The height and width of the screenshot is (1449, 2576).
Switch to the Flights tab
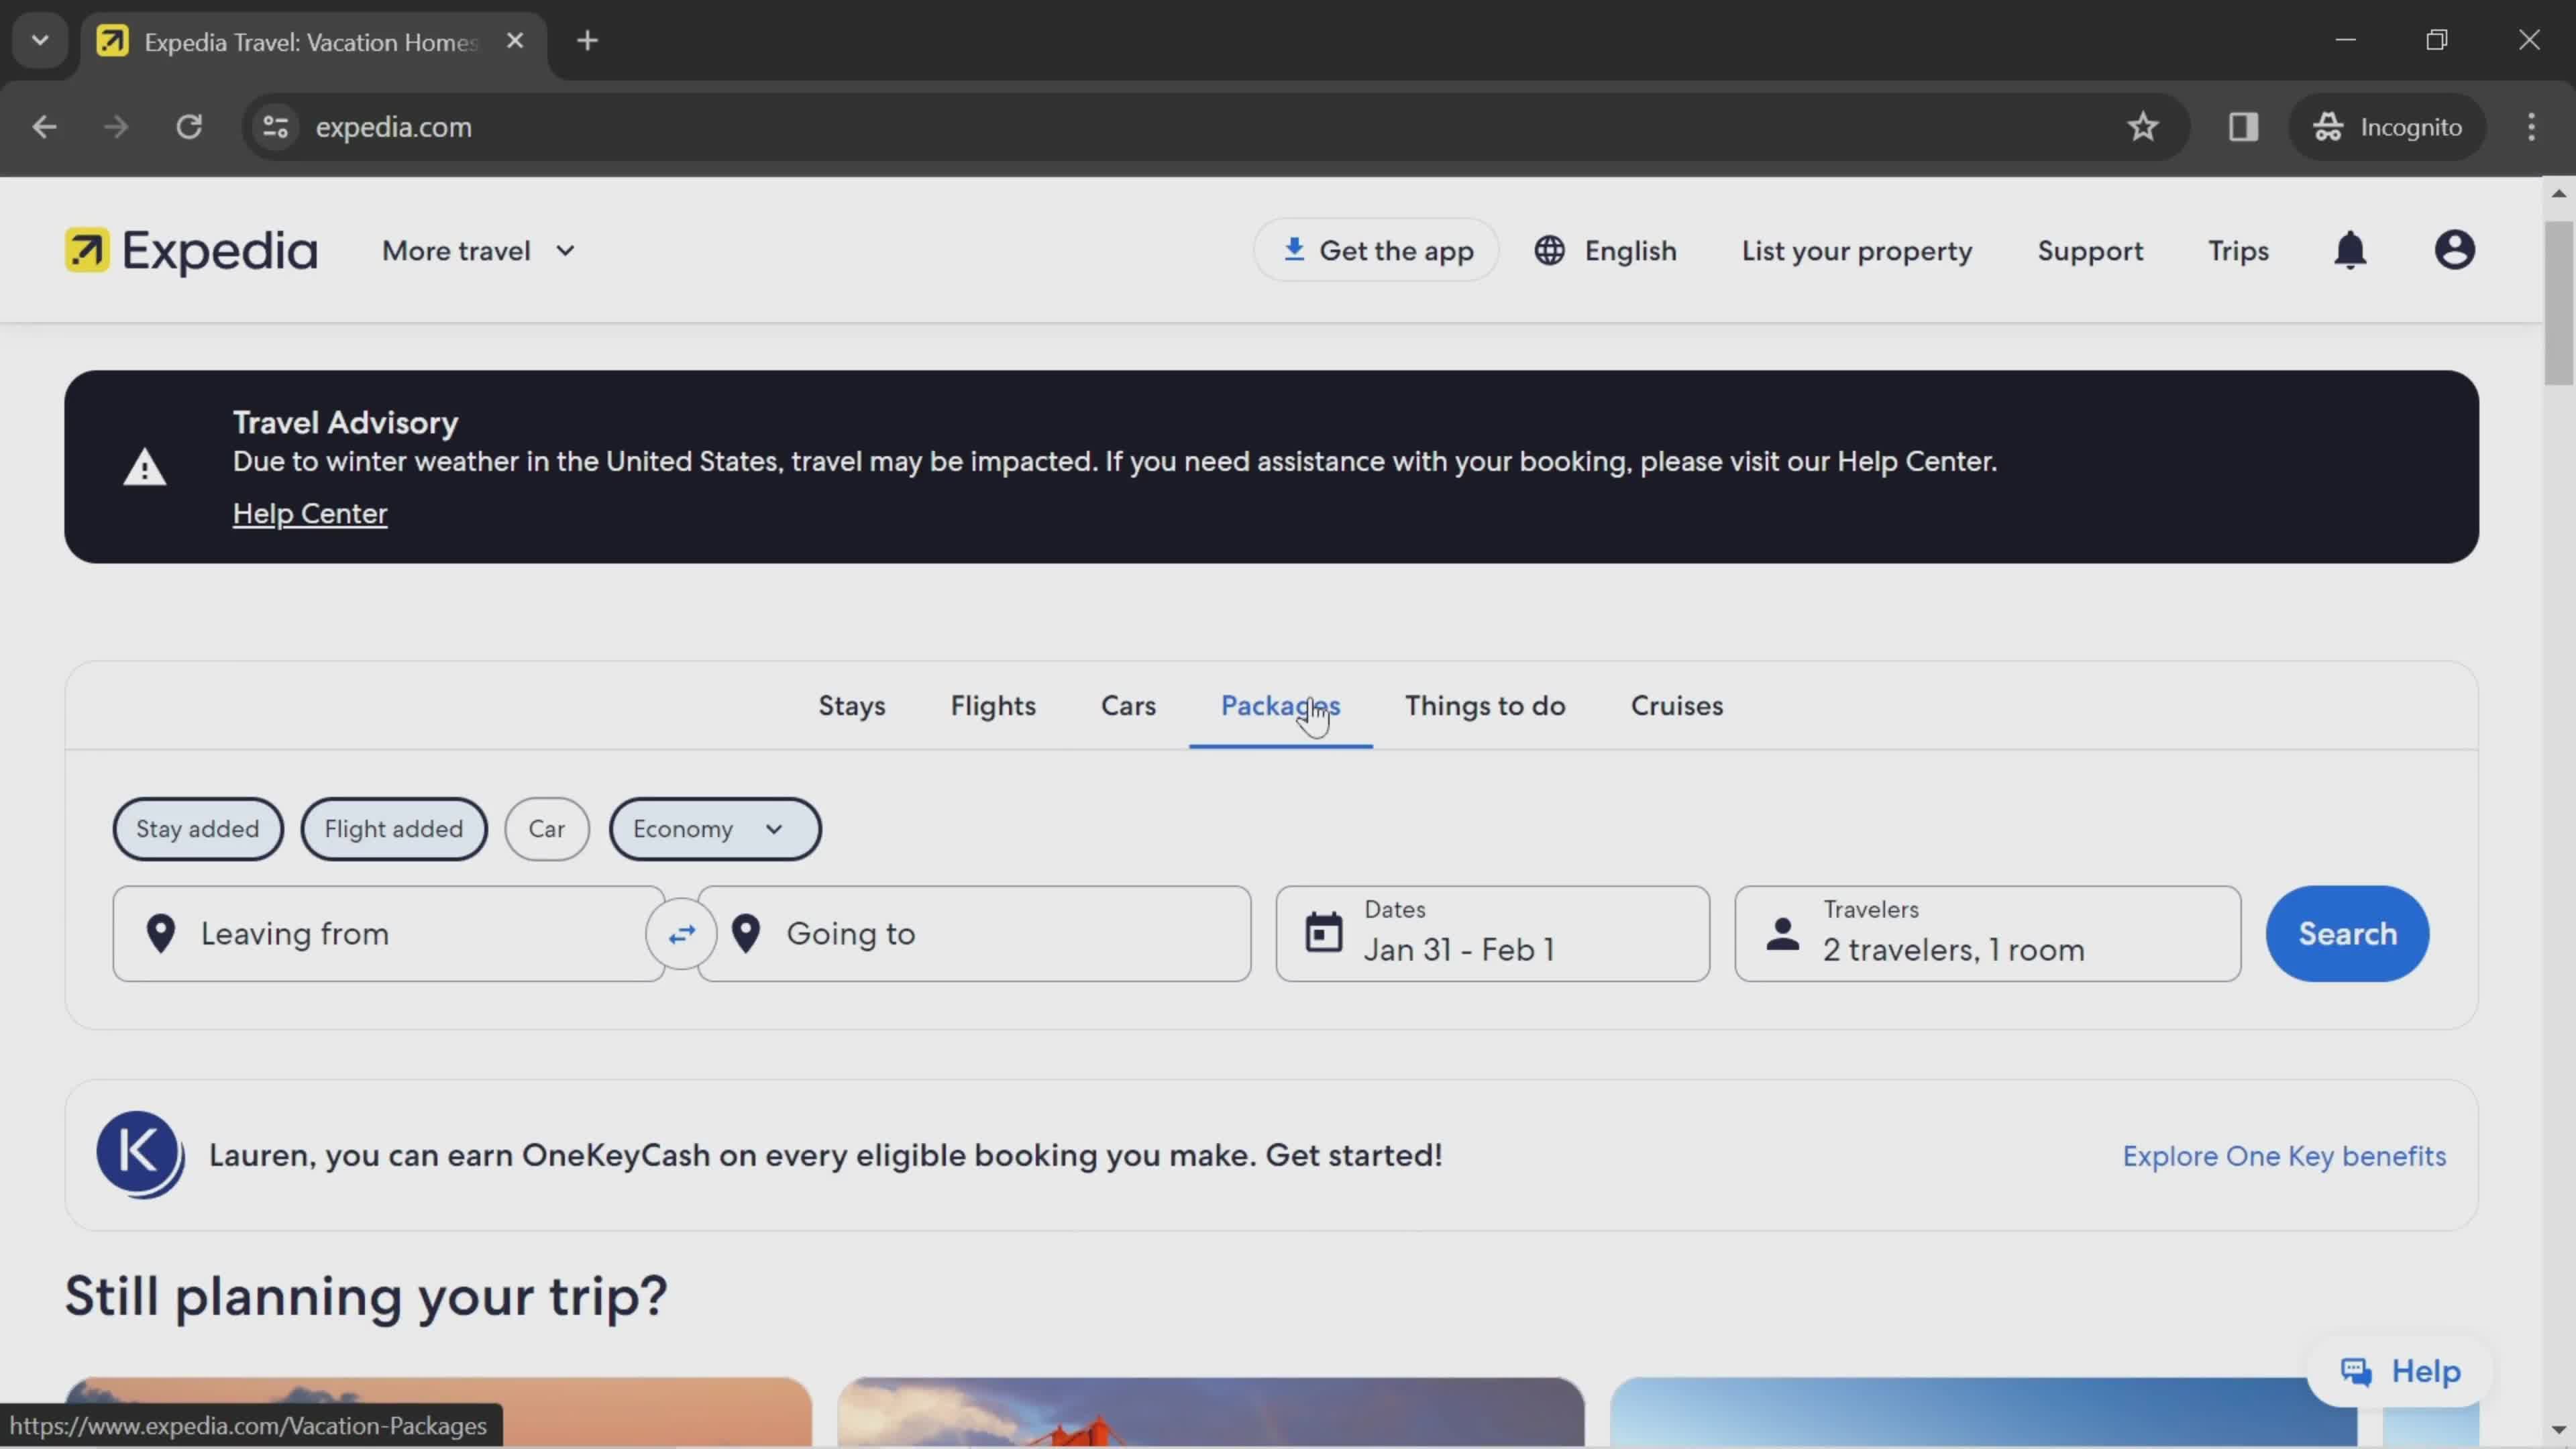pos(993,705)
